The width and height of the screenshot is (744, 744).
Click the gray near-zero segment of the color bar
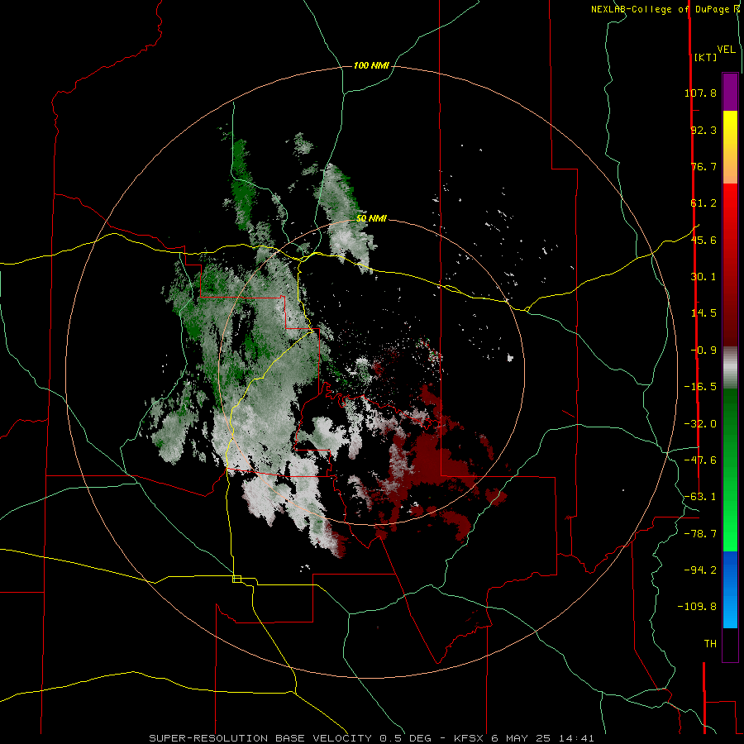tap(730, 368)
